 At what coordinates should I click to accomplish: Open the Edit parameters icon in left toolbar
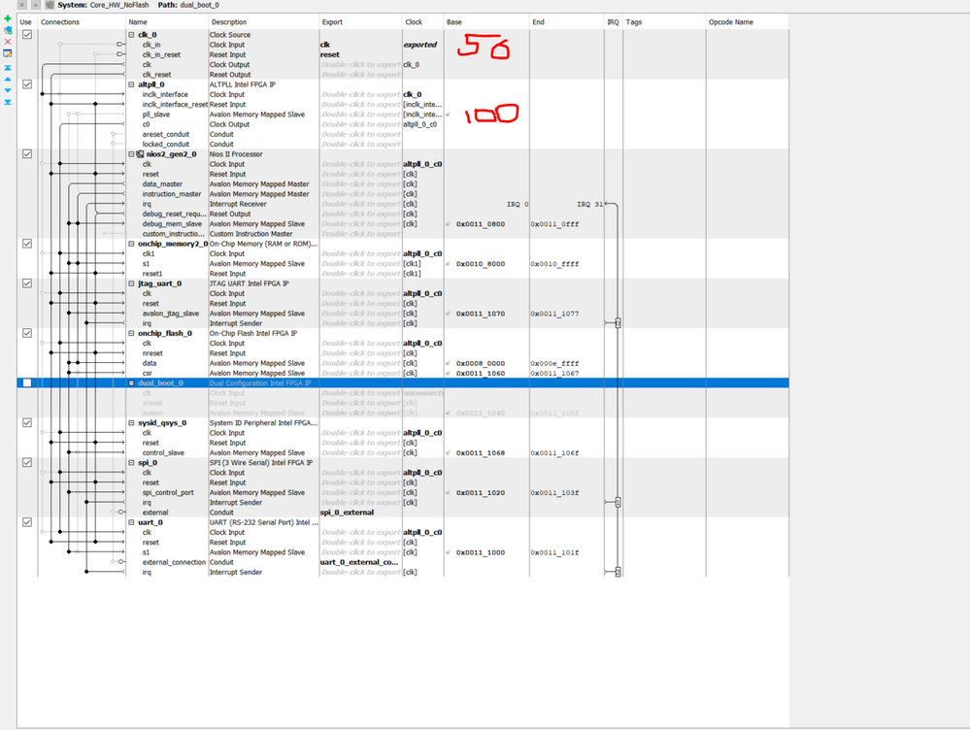(x=8, y=53)
